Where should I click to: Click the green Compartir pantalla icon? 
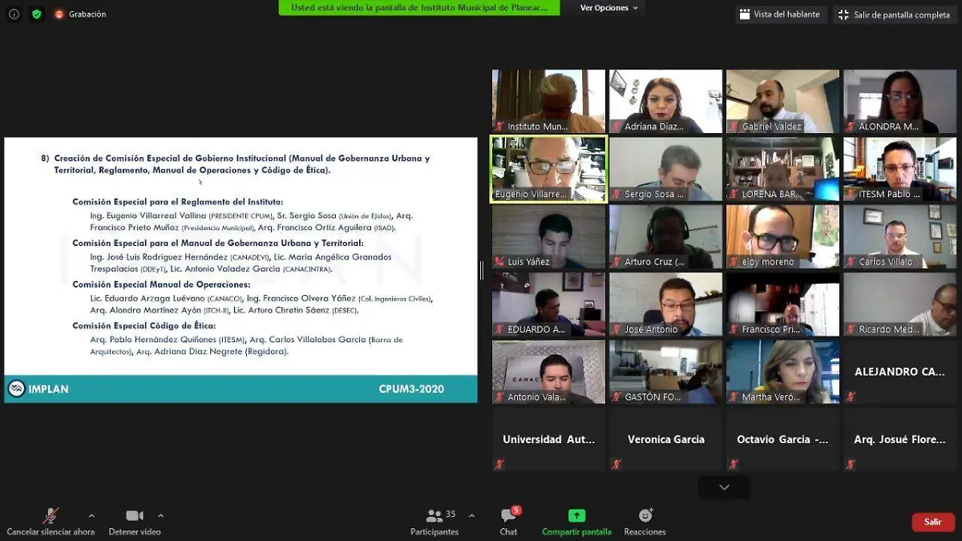[x=576, y=515]
